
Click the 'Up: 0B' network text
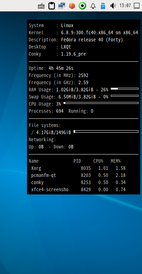tap(36, 147)
